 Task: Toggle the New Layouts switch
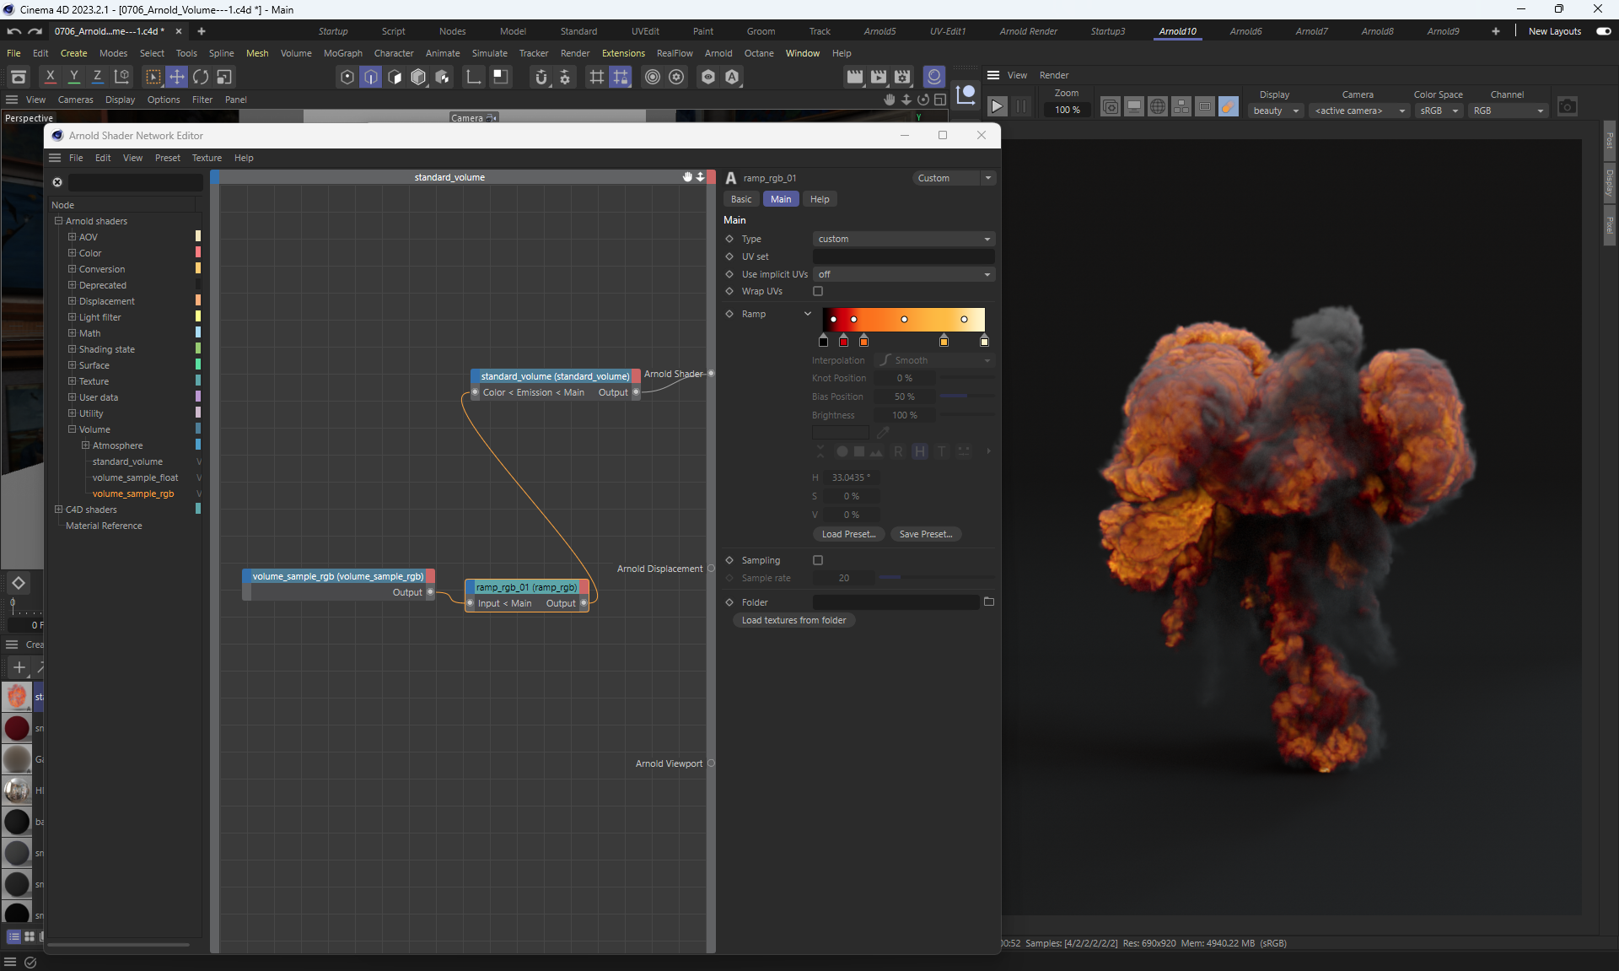[x=1604, y=31]
